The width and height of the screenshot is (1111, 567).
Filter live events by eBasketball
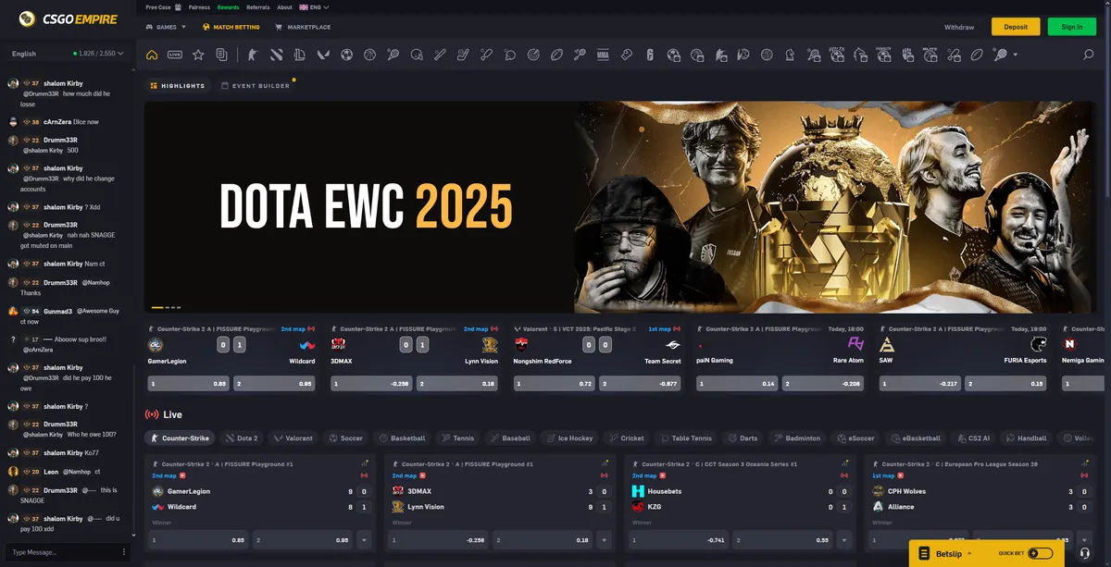point(915,438)
